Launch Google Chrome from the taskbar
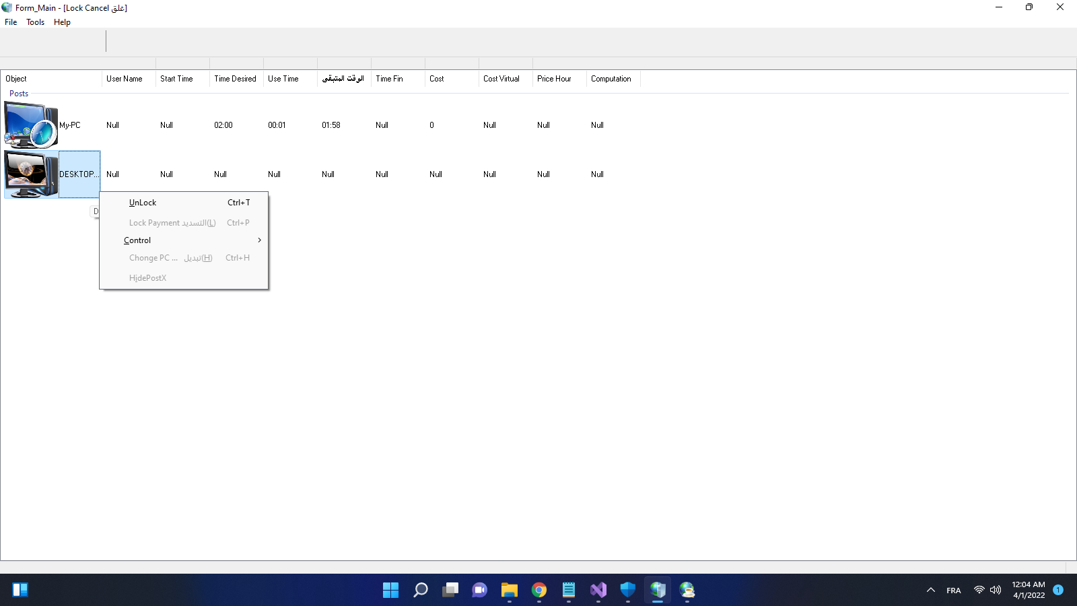This screenshot has width=1077, height=606. tap(538, 591)
